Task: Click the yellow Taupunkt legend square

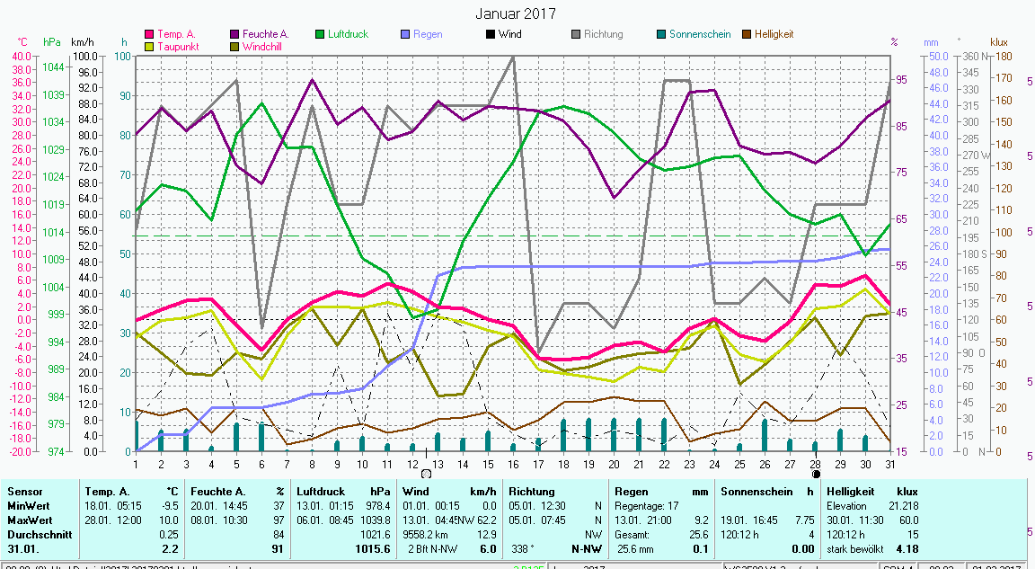Action: (149, 46)
